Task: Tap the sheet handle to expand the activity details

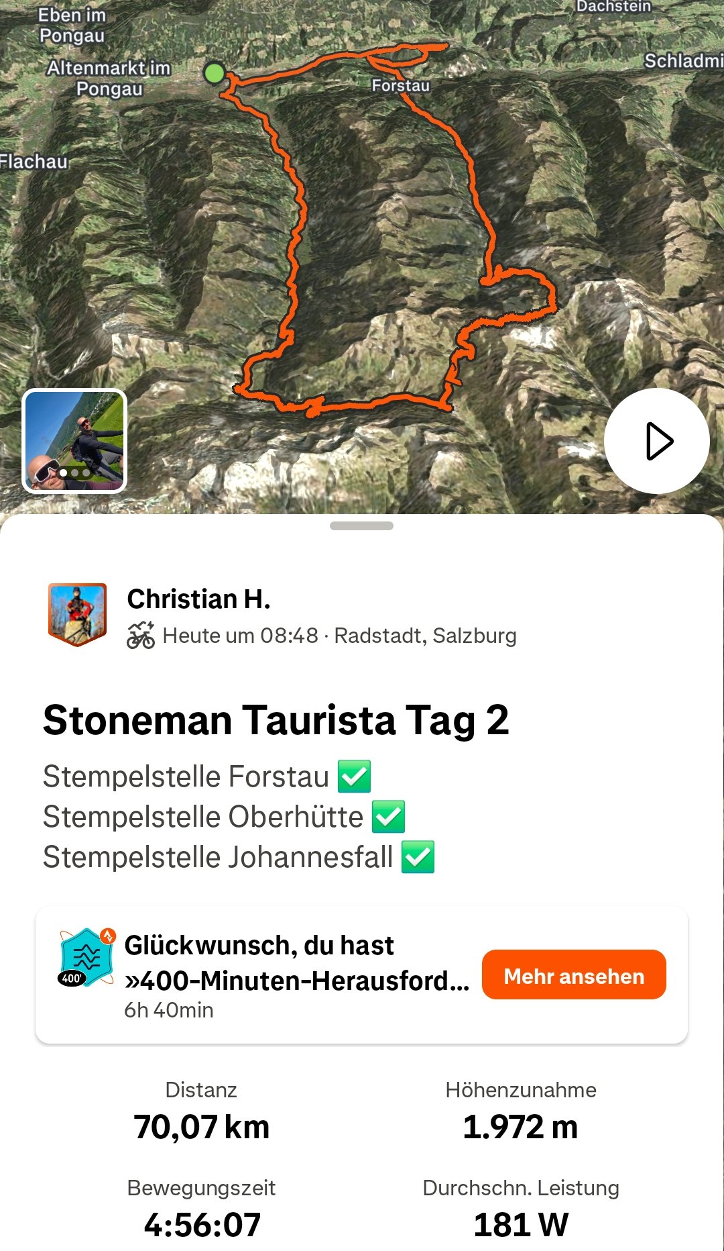Action: (361, 526)
